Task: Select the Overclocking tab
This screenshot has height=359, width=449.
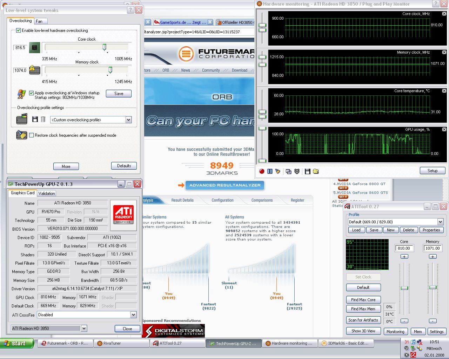Action: point(21,21)
